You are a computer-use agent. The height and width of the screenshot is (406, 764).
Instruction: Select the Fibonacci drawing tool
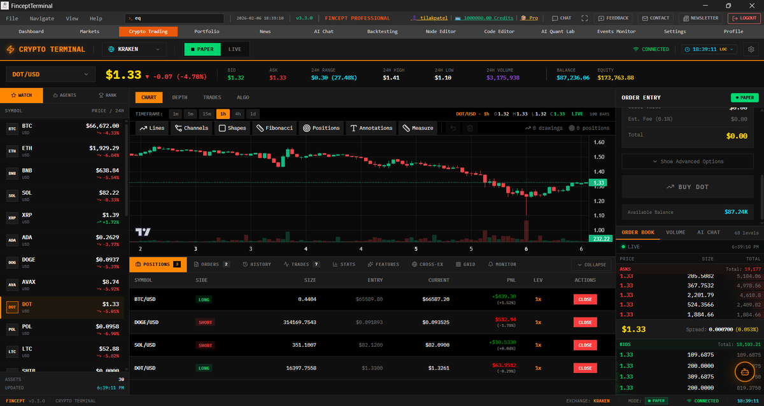pyautogui.click(x=274, y=128)
